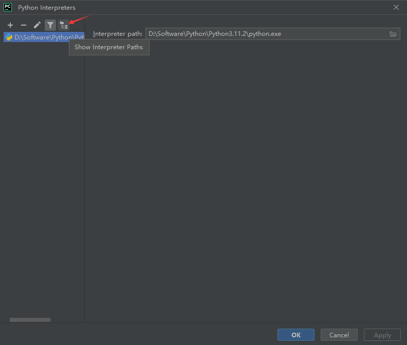Click the Python Interpreters title text
The image size is (407, 345).
click(47, 8)
